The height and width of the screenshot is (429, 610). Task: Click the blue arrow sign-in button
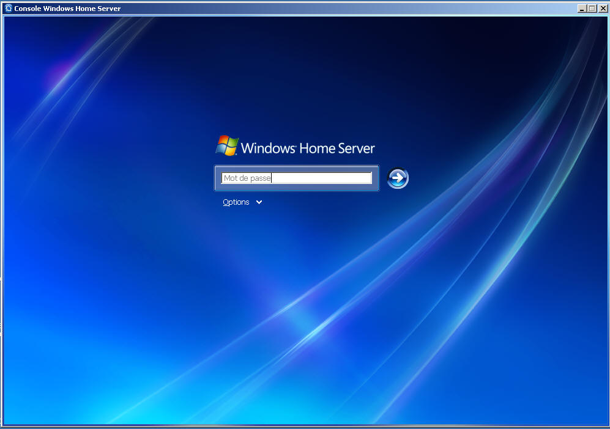pyautogui.click(x=398, y=178)
